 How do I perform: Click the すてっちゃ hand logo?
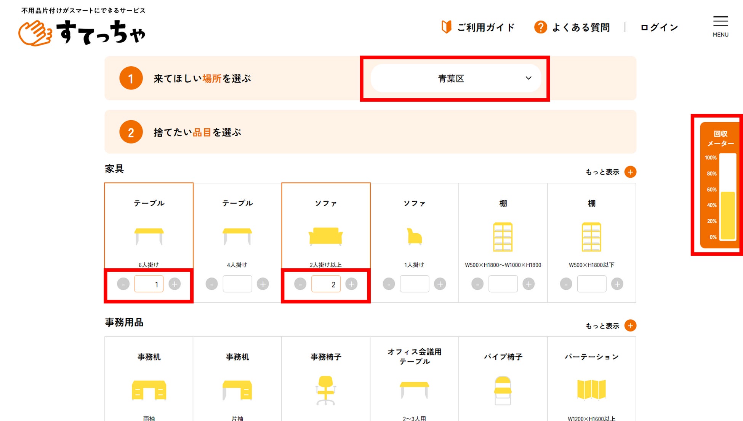tap(35, 33)
